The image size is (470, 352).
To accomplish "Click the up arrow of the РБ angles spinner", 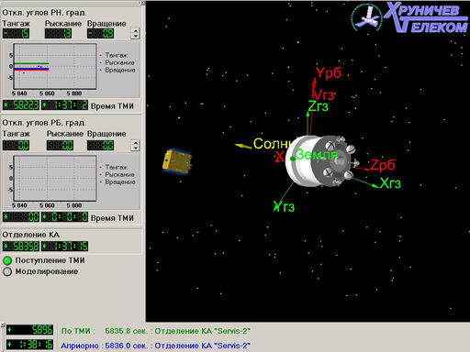I will pos(136,143).
